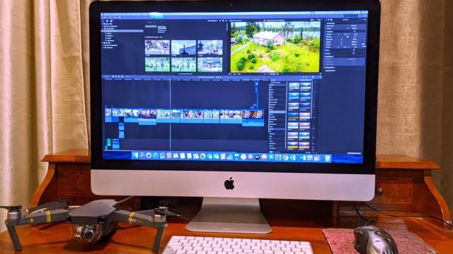Open the viewer View options dropdown

tap(320, 20)
